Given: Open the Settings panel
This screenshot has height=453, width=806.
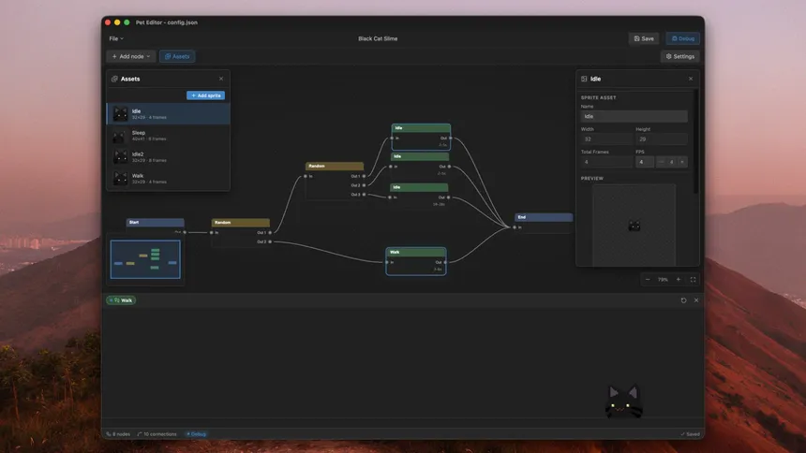Looking at the screenshot, I should (680, 56).
